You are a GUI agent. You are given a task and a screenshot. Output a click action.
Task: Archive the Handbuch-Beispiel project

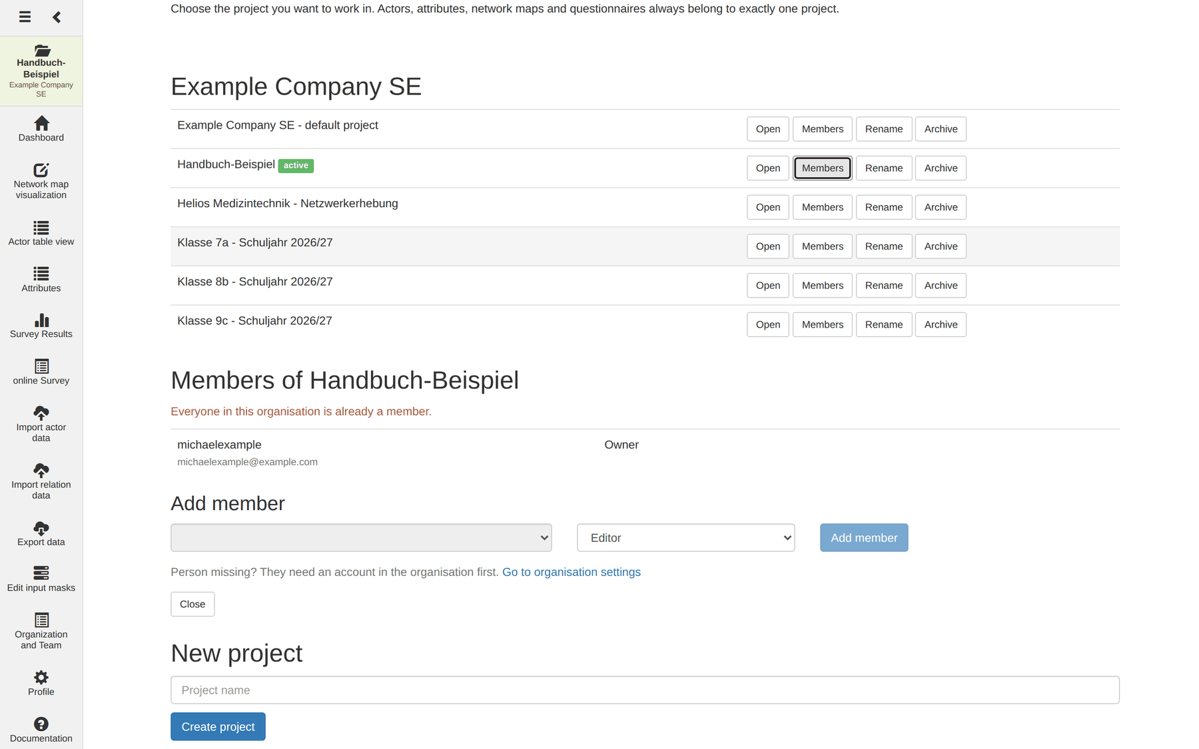pos(941,168)
